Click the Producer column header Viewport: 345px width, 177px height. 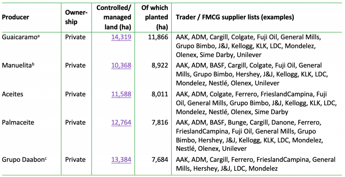(x=15, y=17)
